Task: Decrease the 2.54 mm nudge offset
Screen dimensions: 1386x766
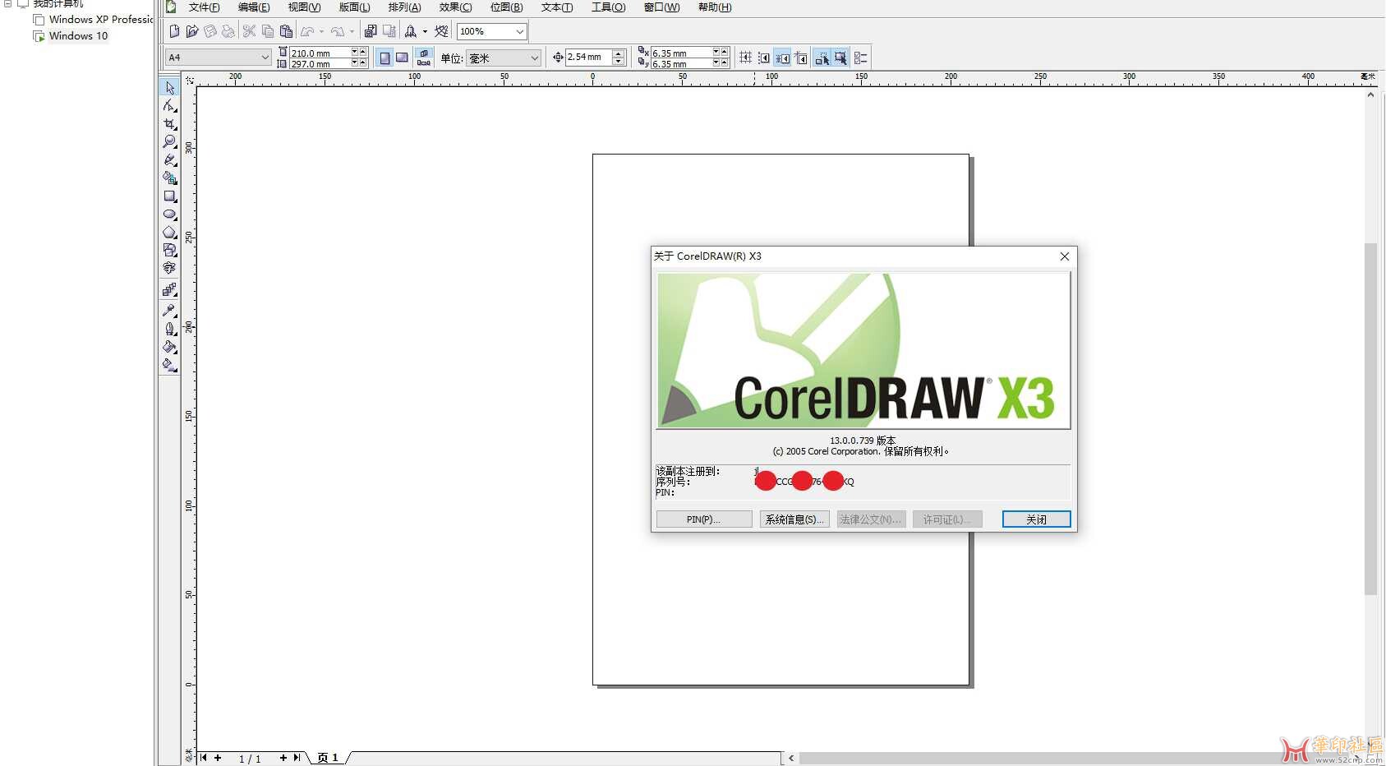Action: tap(619, 62)
